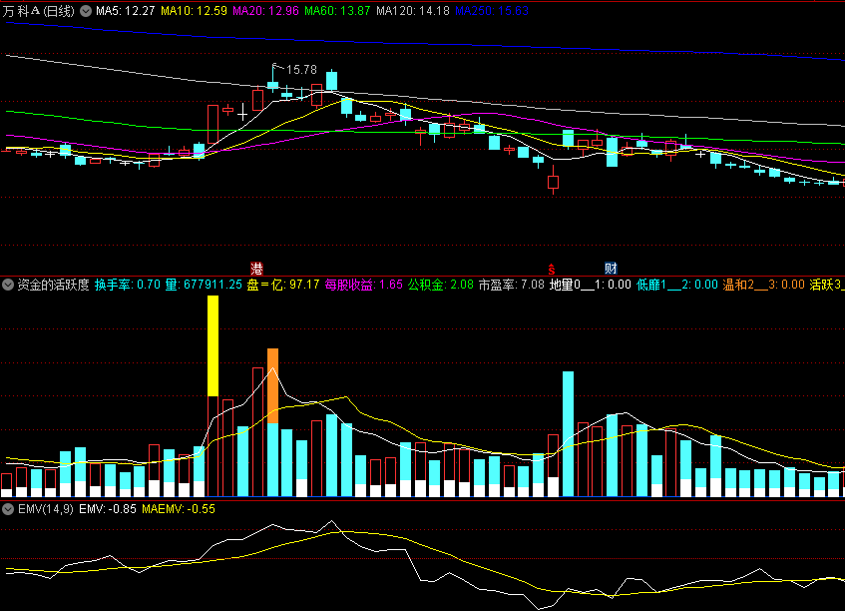Viewport: 845px width, 611px height.
Task: Click the MAEMV: -0.55 value
Action: pyautogui.click(x=179, y=508)
